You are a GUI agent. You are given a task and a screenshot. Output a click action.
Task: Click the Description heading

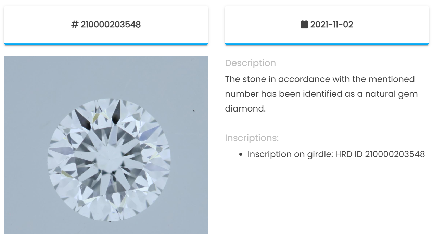click(250, 63)
